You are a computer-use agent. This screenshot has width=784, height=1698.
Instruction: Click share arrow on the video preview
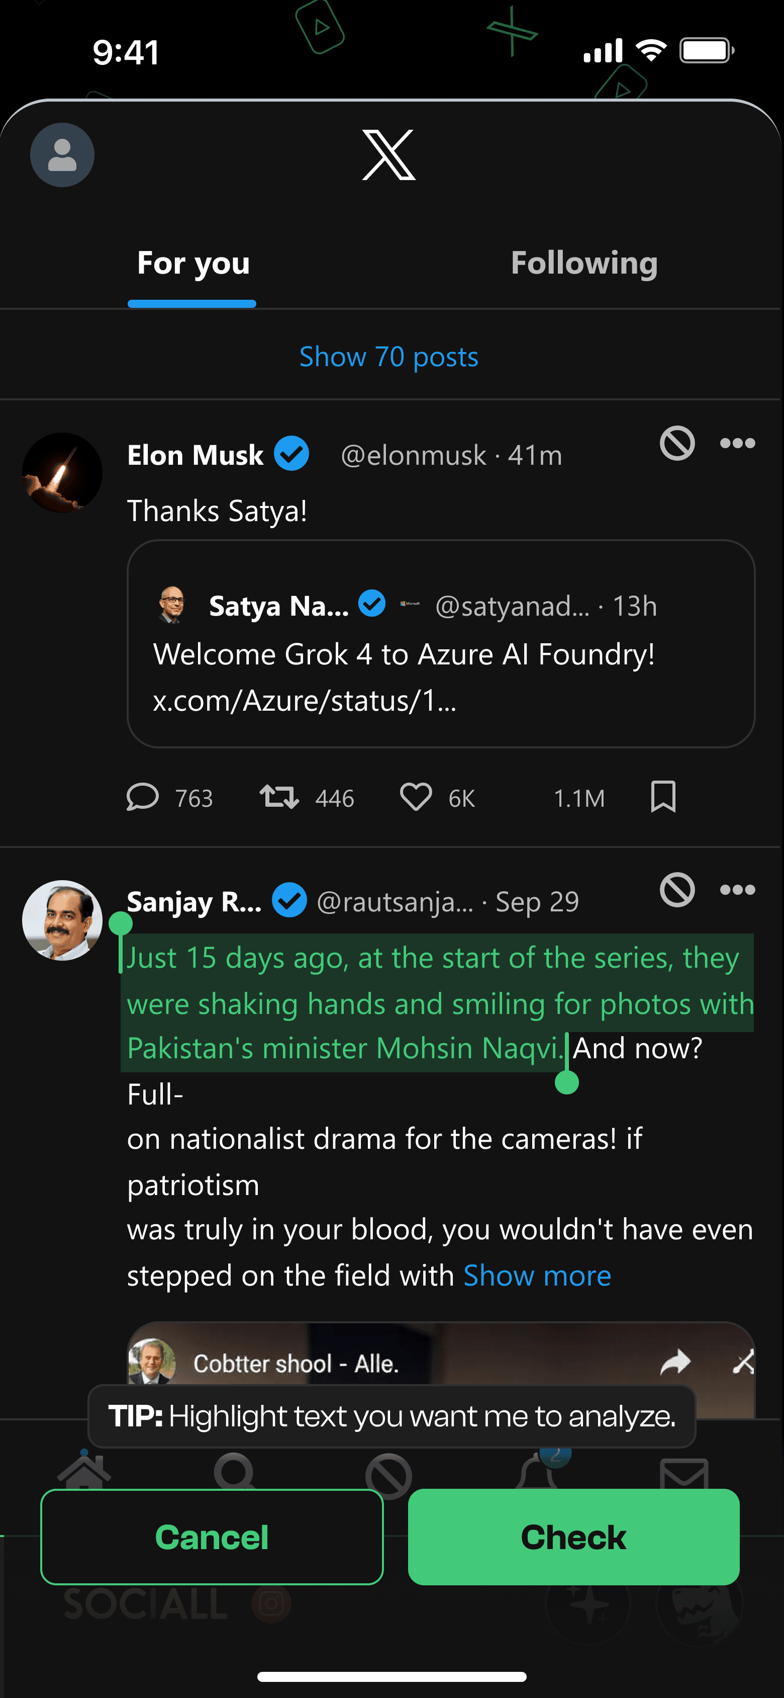tap(675, 1362)
